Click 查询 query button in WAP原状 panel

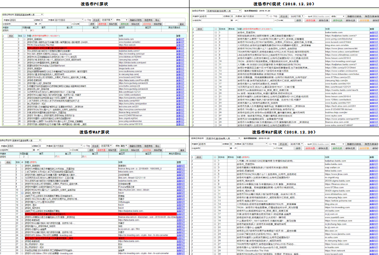(x=182, y=150)
